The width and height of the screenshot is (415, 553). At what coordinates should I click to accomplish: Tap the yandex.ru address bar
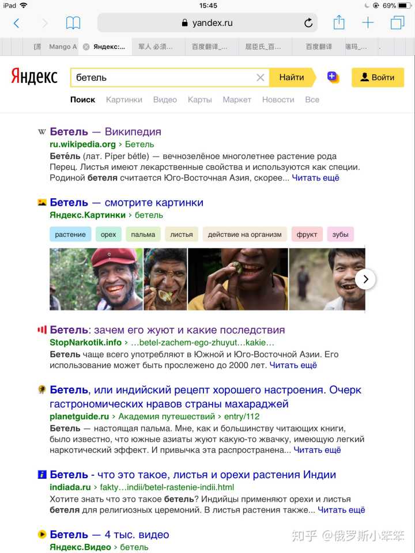[x=207, y=23]
